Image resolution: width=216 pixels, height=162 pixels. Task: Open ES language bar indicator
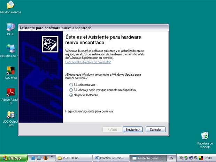[171, 158]
